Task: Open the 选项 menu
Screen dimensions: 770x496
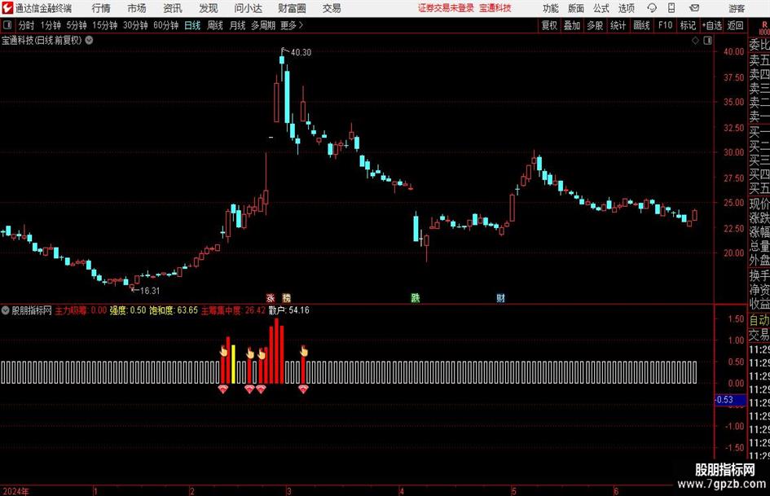Action: 626,8
